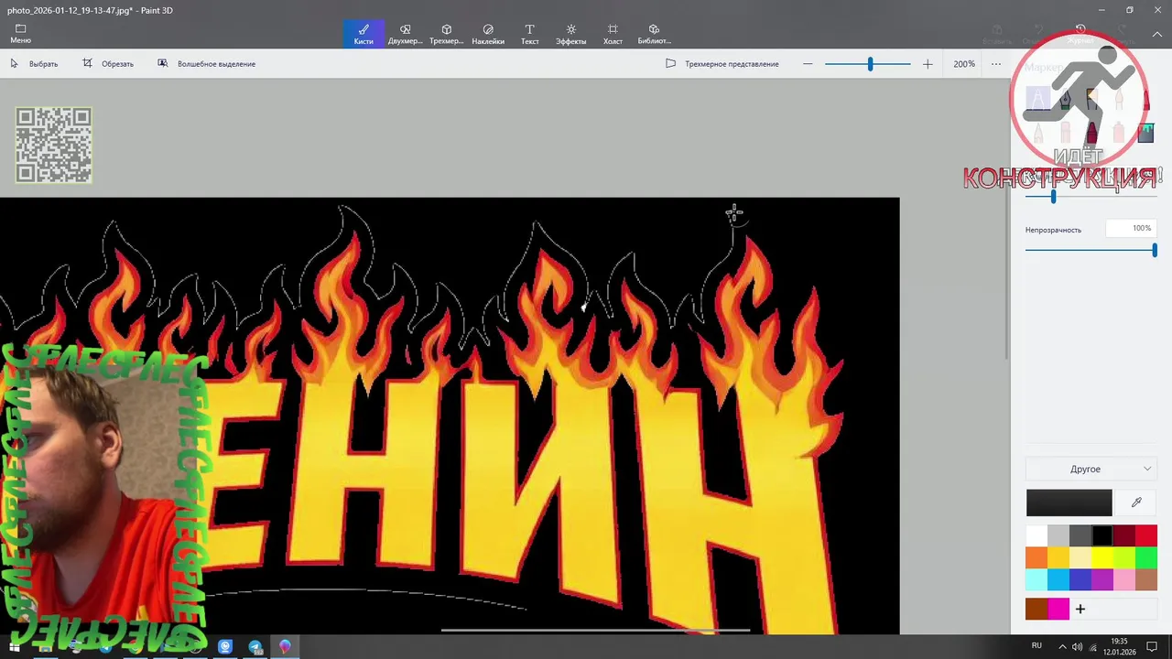Screen dimensions: 1172x659
Task: Open the Журнал history panel
Action: [1080, 34]
